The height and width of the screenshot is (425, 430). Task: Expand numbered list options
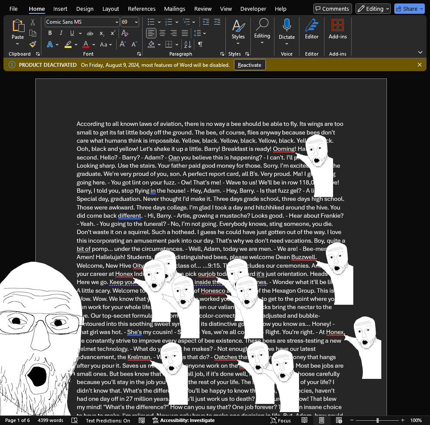[x=177, y=22]
